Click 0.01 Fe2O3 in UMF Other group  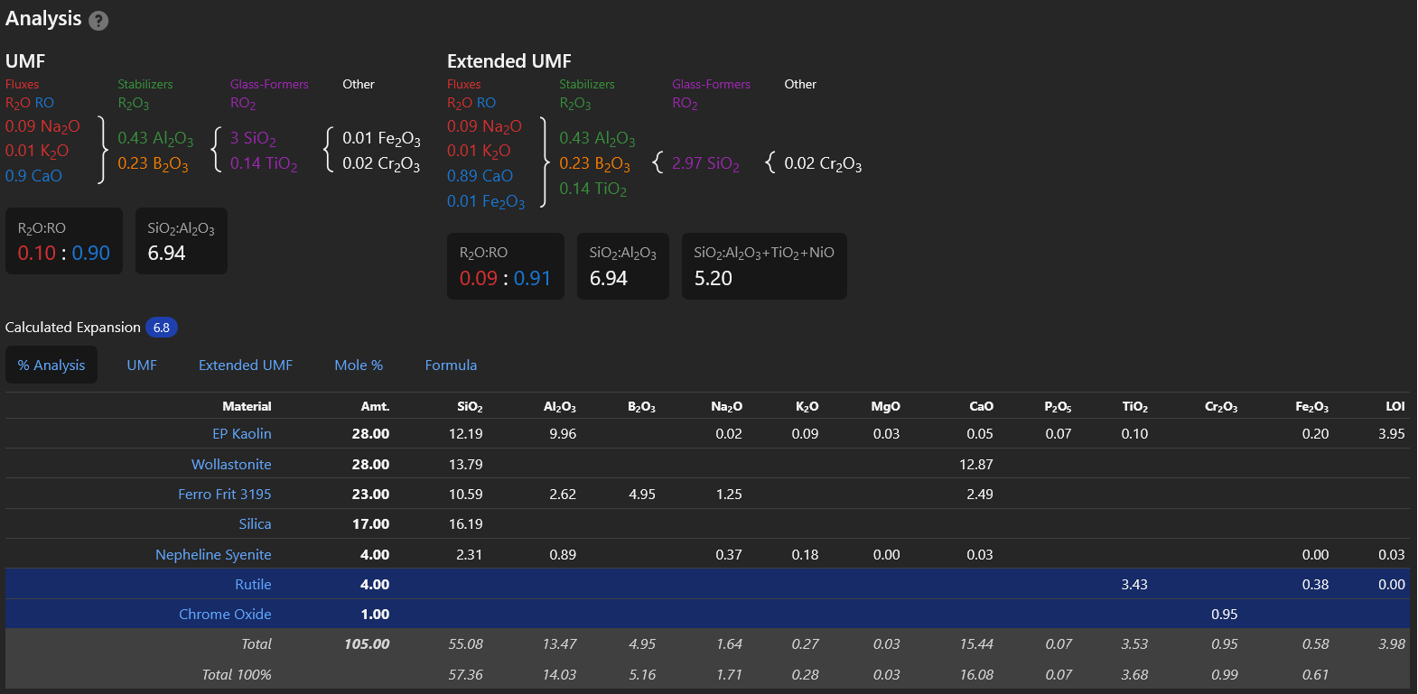381,139
